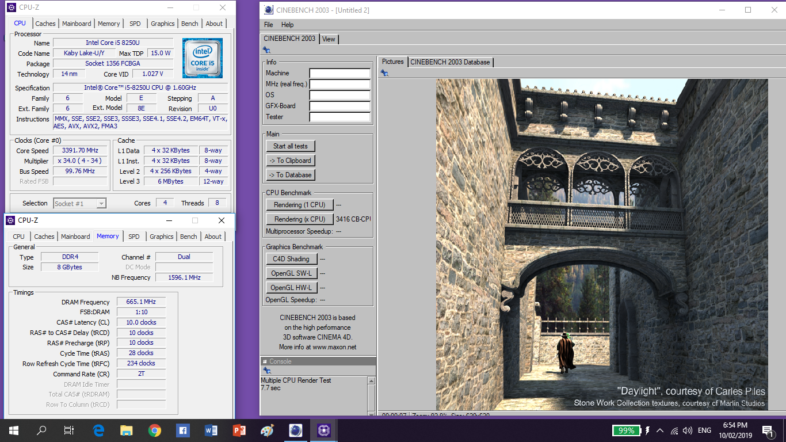Open the notification Action Center
Viewport: 786px width, 442px height.
coord(768,430)
